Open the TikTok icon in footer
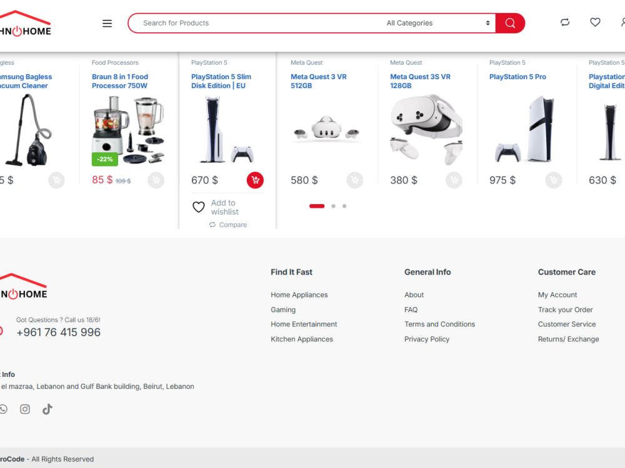 (x=47, y=409)
